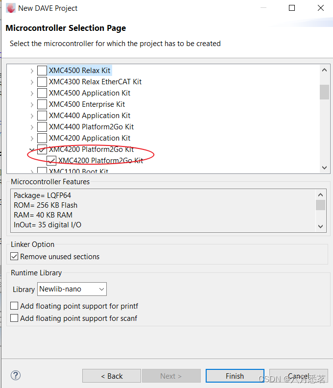The image size is (333, 388).
Task: Check the XMC4400 Application Kit checkbox
Action: (42, 116)
